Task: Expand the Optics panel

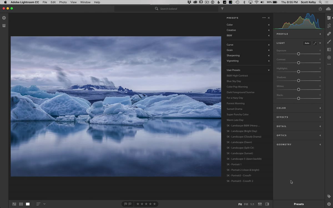Action: (x=320, y=135)
